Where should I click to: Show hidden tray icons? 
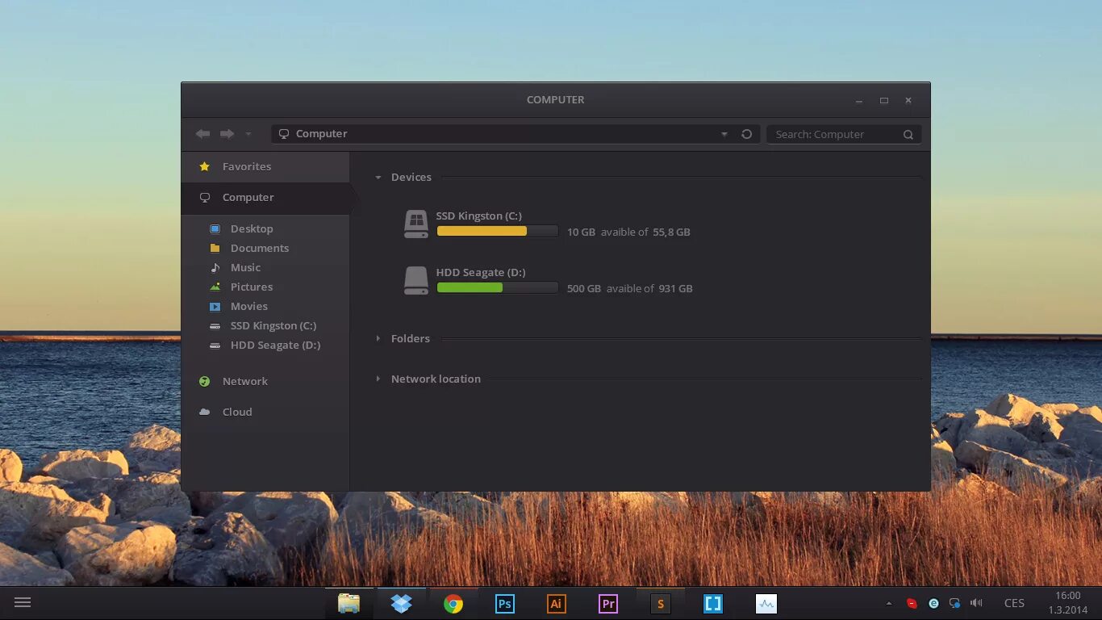[x=890, y=603]
